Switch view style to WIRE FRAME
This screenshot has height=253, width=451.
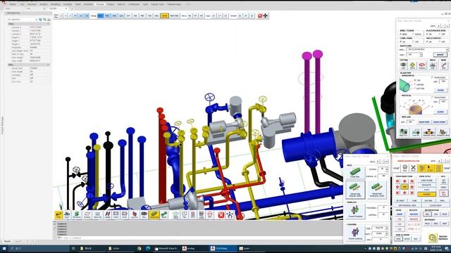click(426, 181)
